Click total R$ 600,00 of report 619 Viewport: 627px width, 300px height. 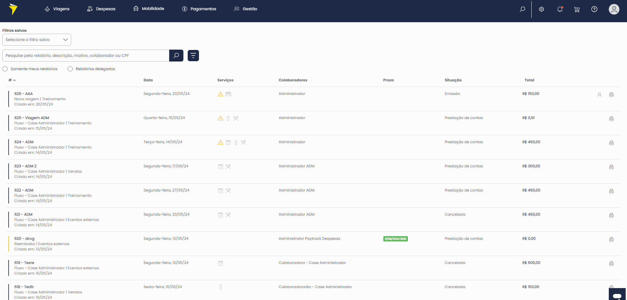(x=531, y=263)
